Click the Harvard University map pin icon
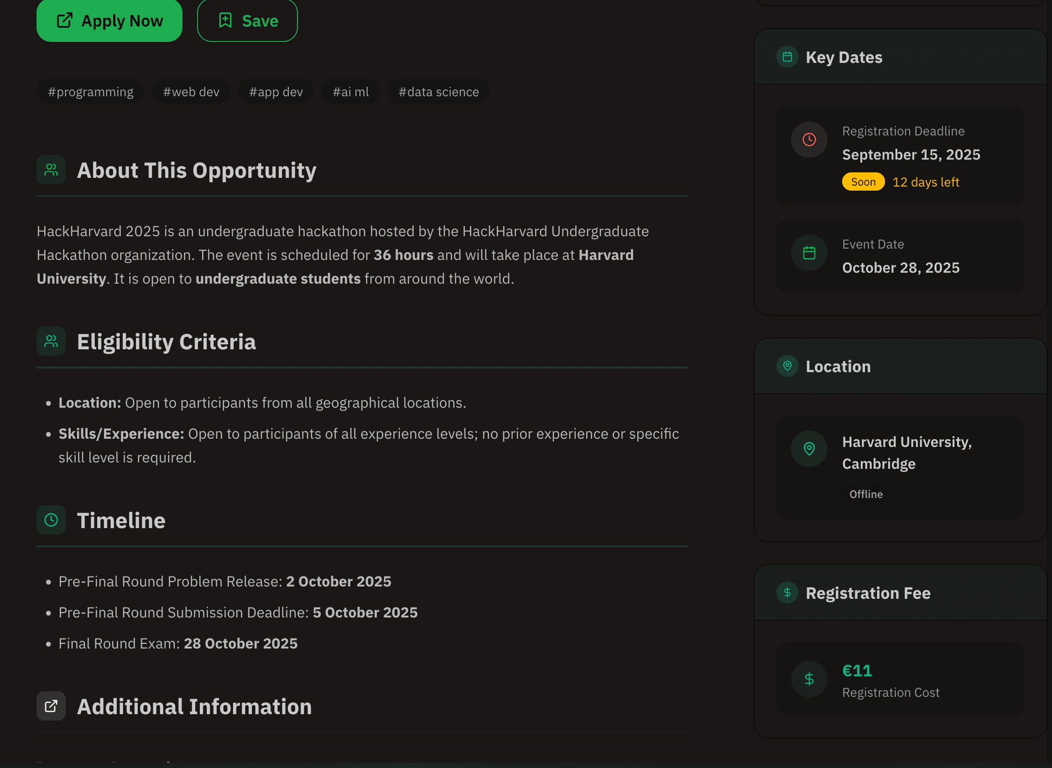Viewport: 1052px width, 768px height. click(x=809, y=449)
